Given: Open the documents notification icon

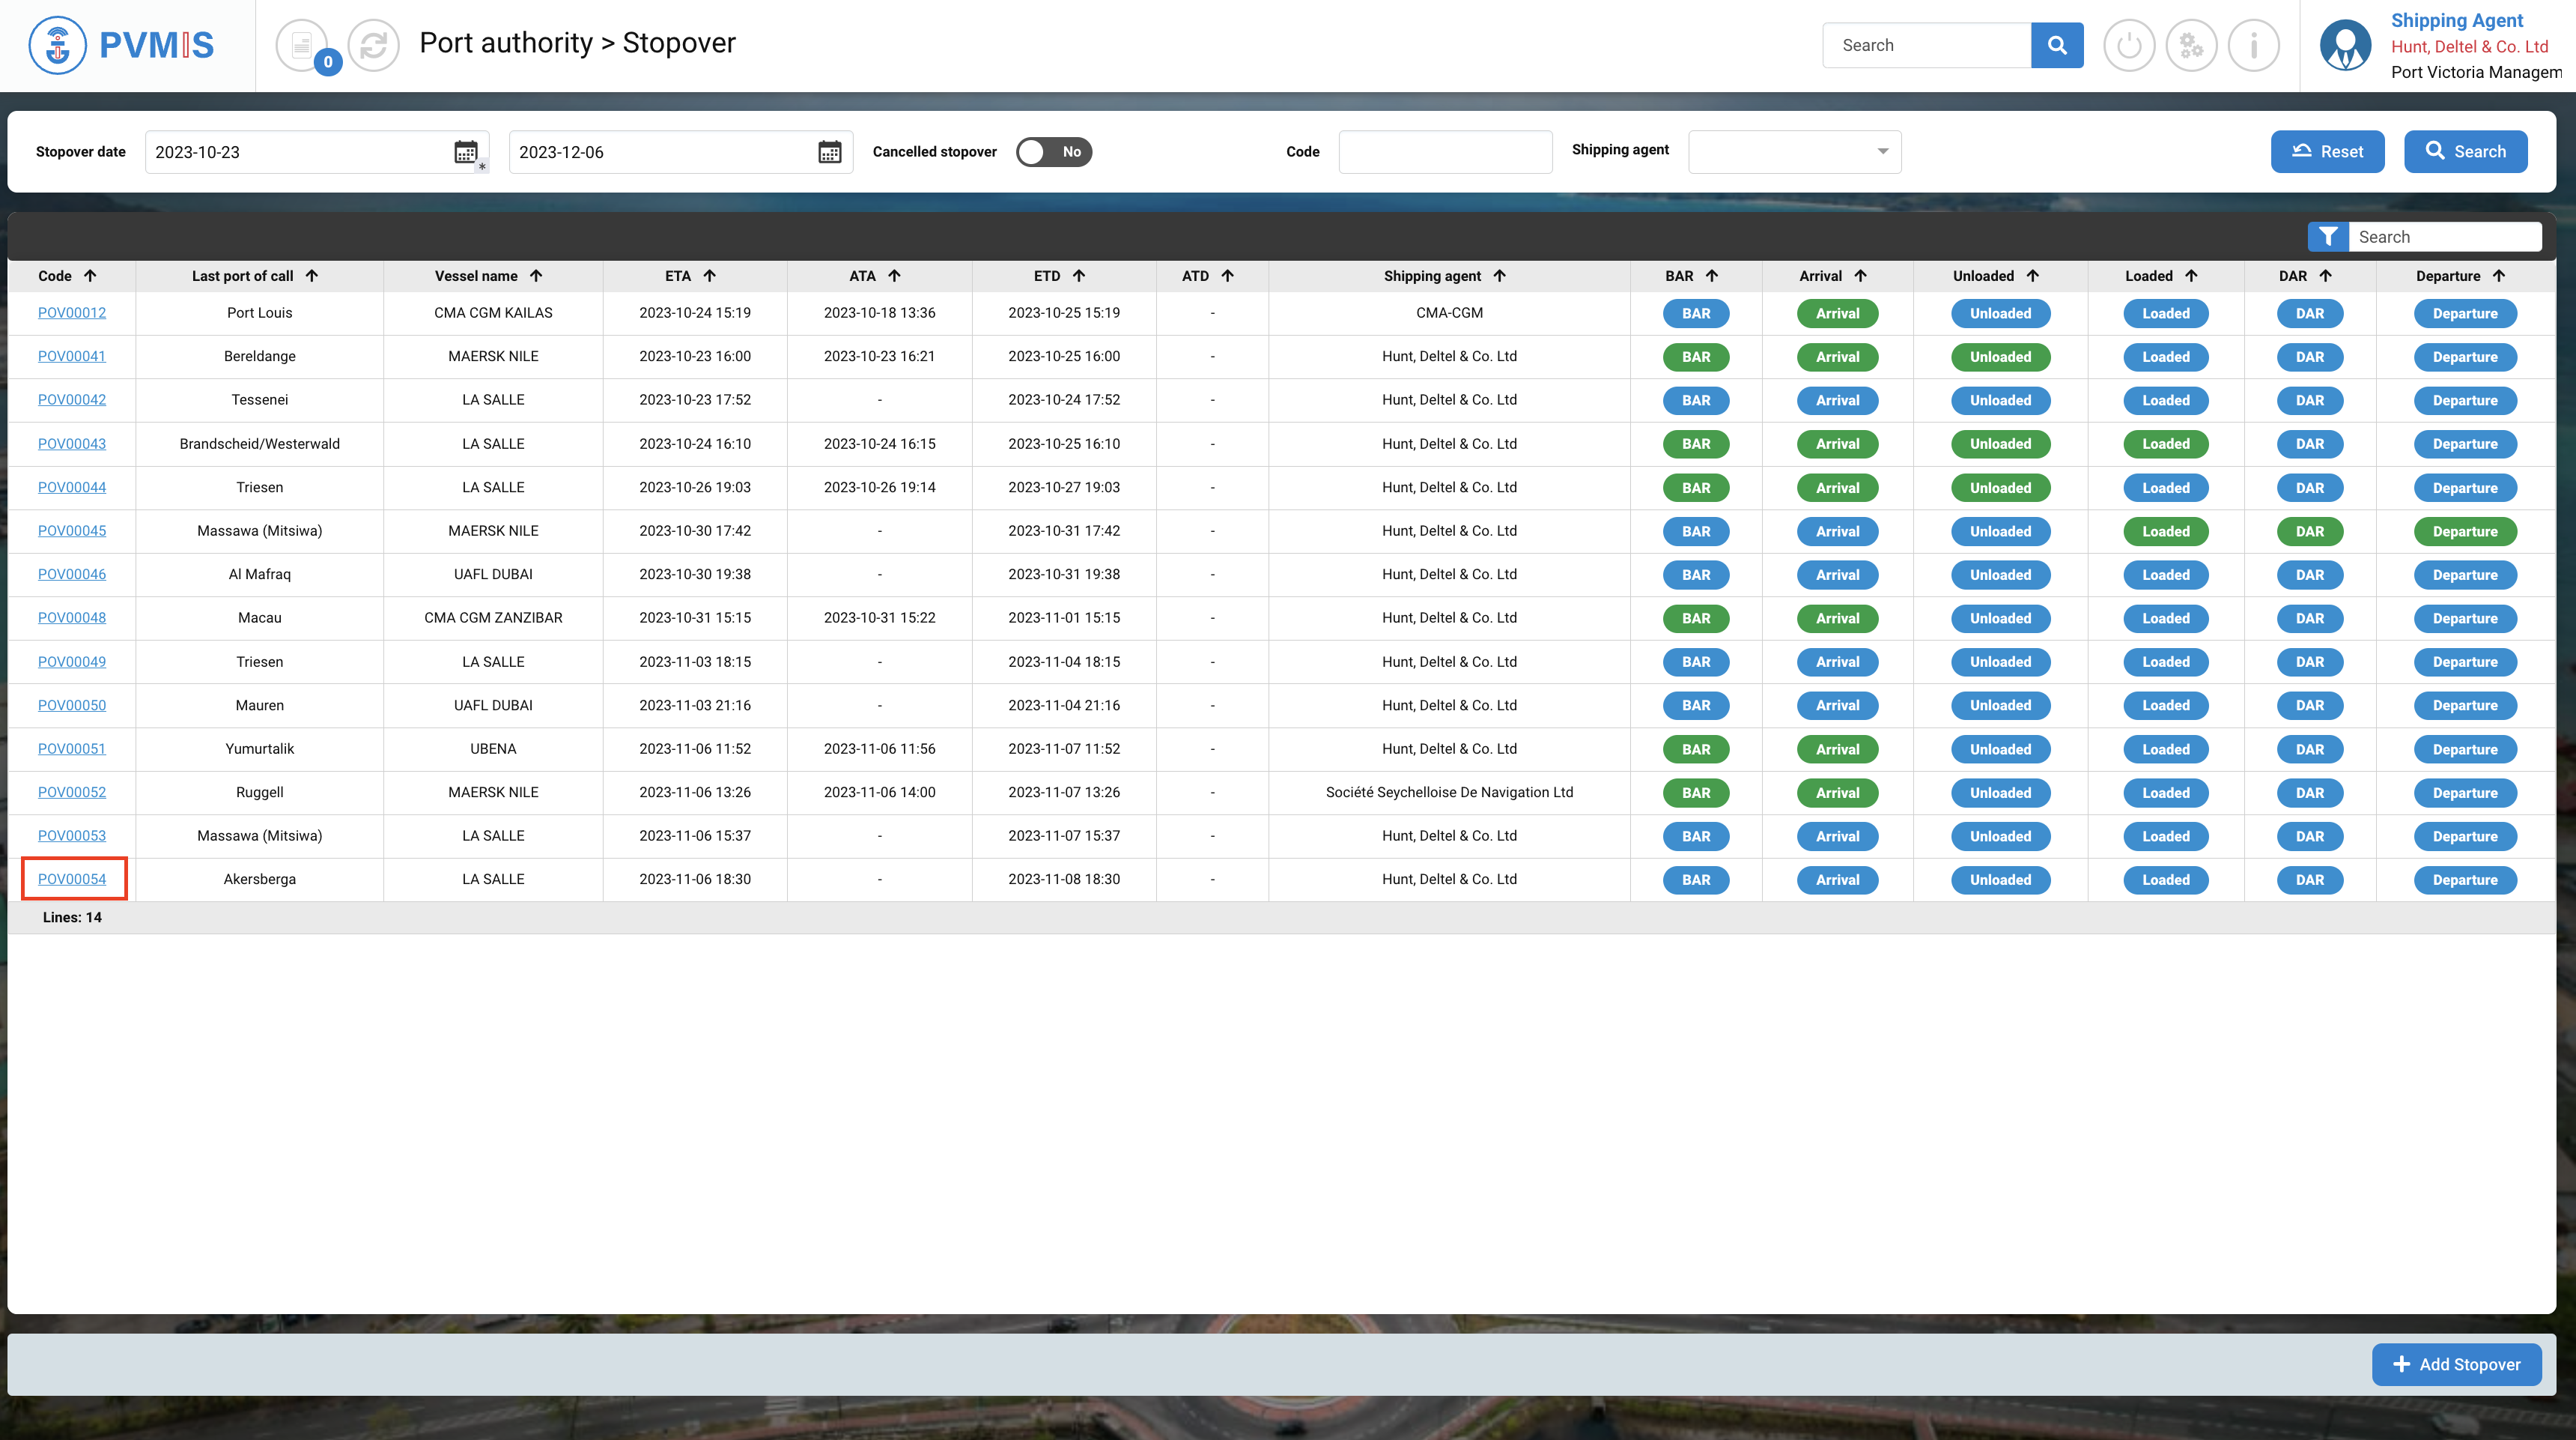Looking at the screenshot, I should coord(302,45).
